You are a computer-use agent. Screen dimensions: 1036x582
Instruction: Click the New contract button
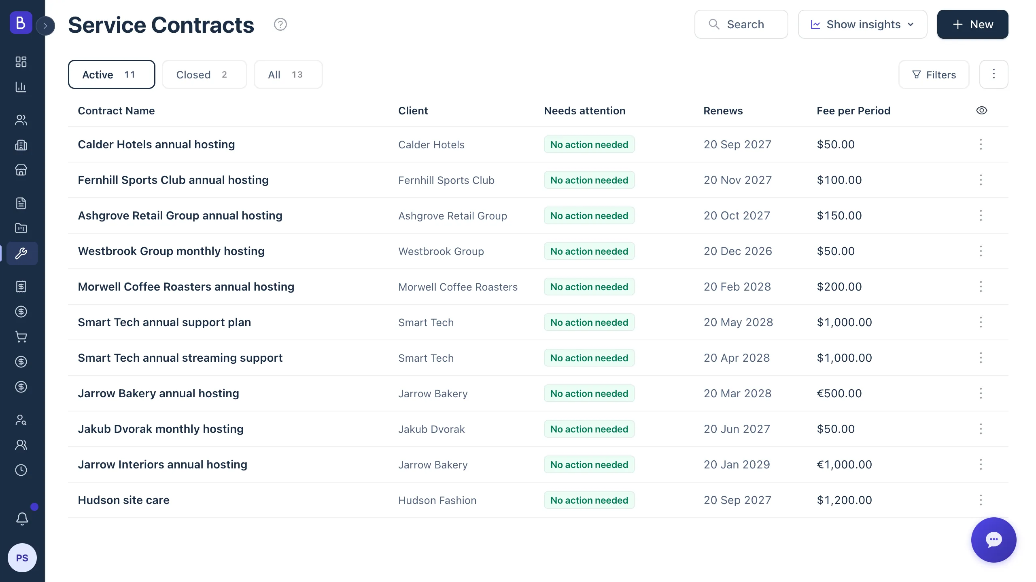[x=972, y=24]
